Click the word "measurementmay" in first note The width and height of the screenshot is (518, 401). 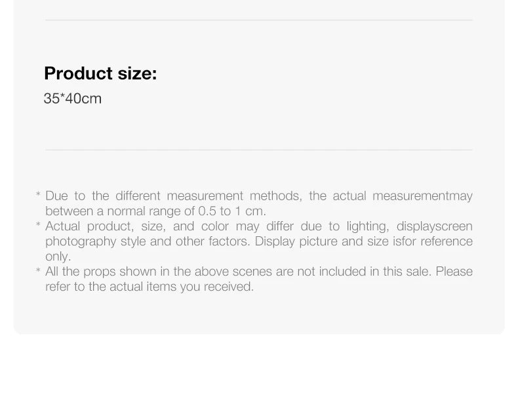pos(422,196)
